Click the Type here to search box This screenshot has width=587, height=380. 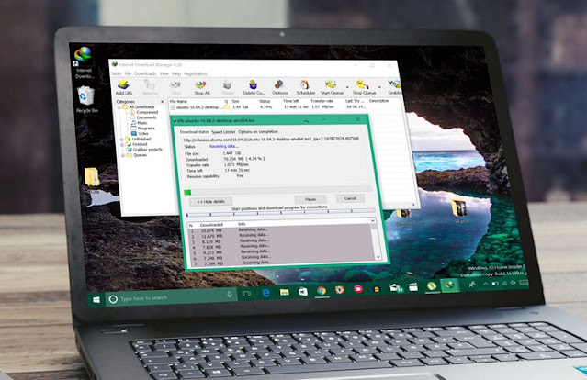click(172, 297)
